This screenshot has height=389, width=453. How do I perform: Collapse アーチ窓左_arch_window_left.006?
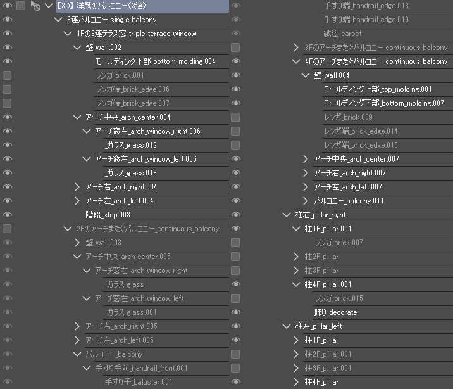point(87,159)
